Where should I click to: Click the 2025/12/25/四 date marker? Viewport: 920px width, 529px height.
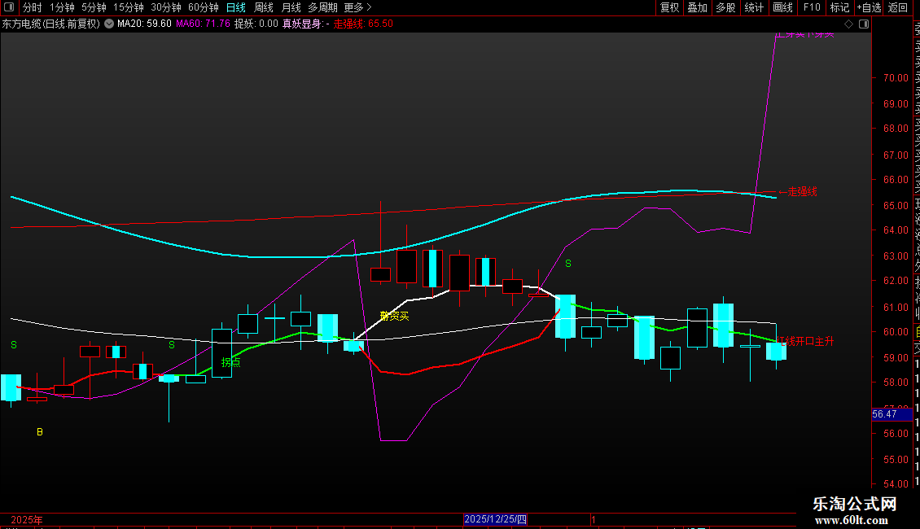(x=495, y=519)
